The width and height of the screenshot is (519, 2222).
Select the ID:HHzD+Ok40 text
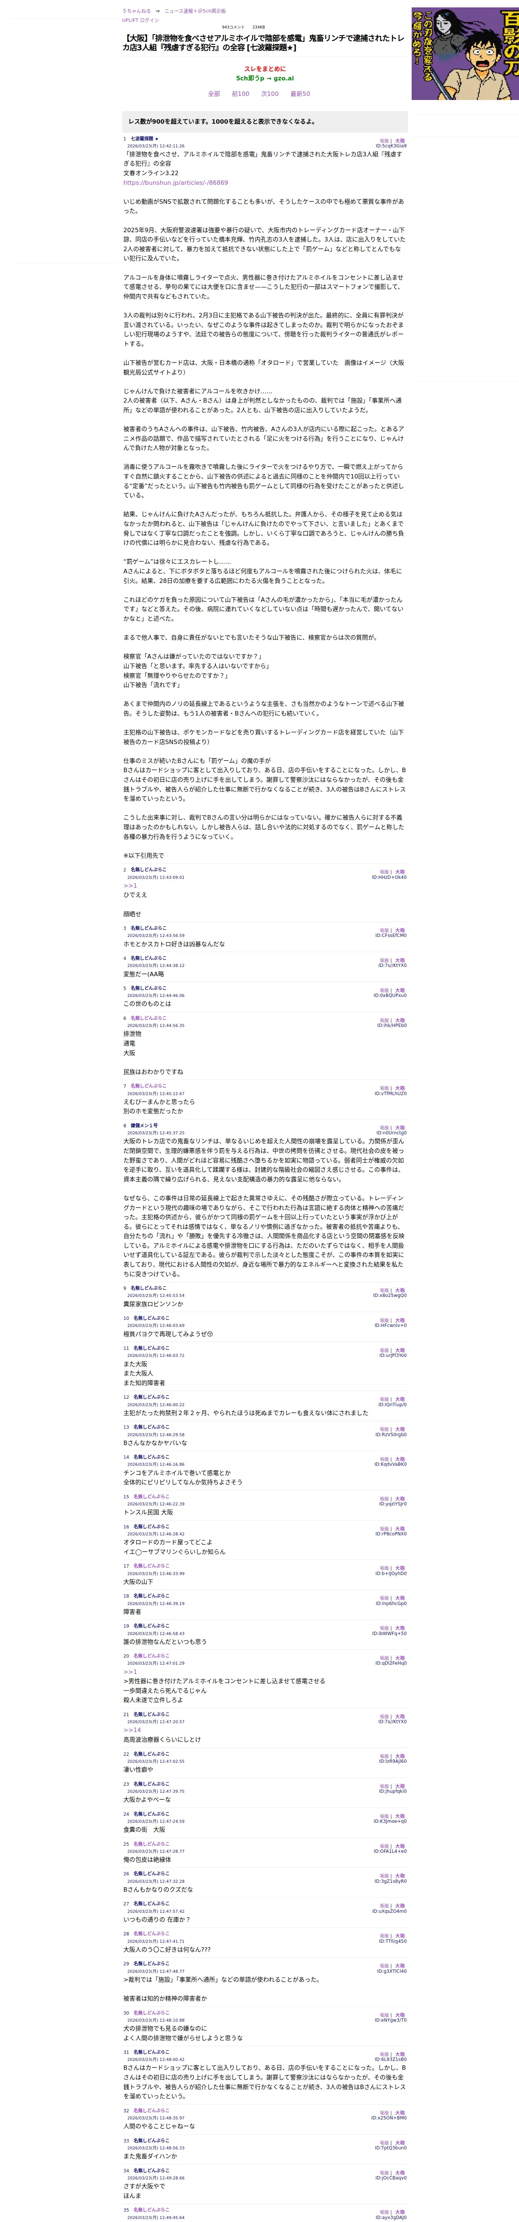click(x=390, y=877)
